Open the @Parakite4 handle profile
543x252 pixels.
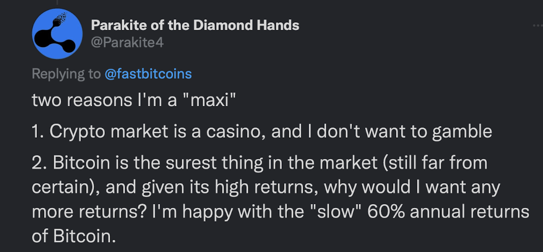(127, 43)
